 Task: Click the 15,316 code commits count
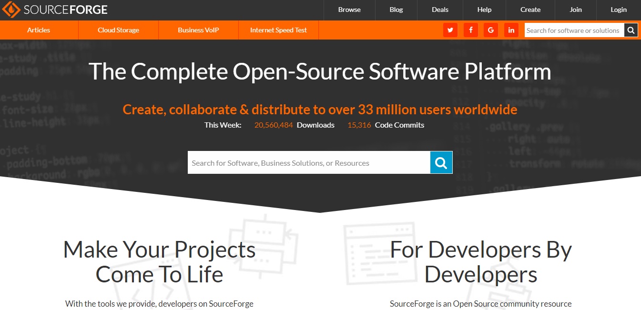[x=359, y=125]
